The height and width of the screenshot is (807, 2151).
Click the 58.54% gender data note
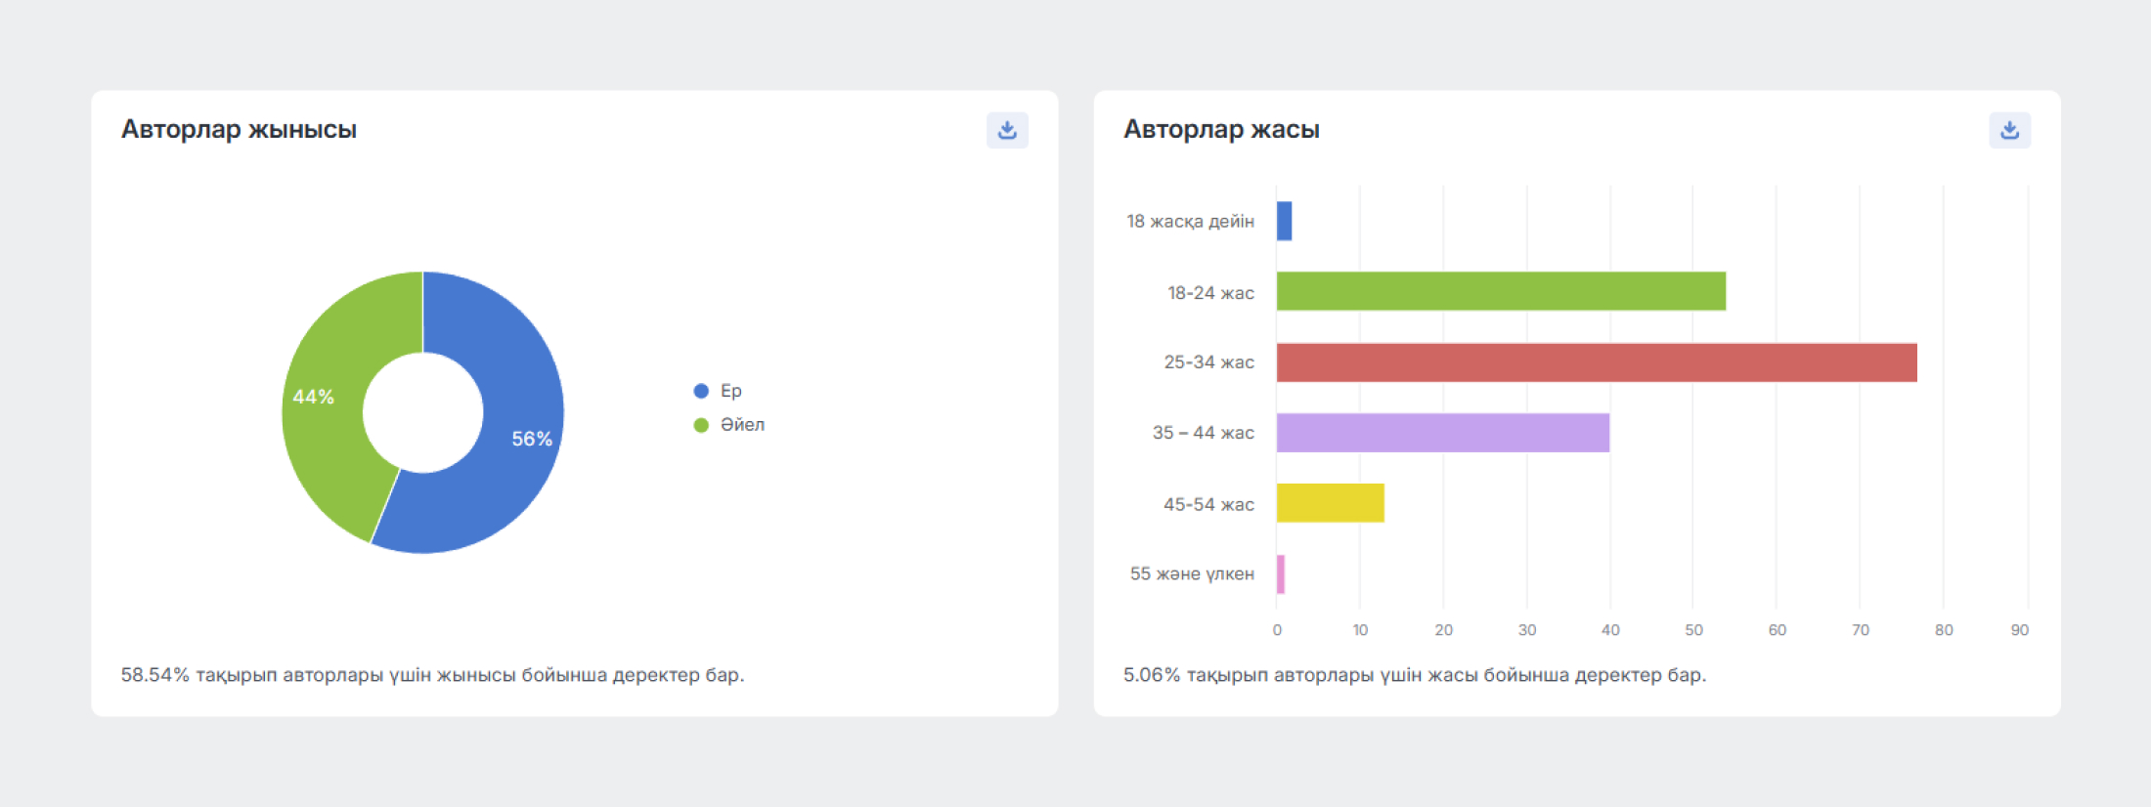coord(432,675)
